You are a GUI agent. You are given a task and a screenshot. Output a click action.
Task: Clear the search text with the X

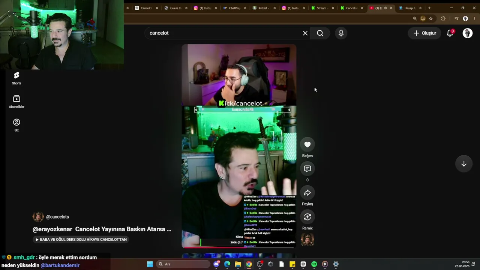click(305, 33)
